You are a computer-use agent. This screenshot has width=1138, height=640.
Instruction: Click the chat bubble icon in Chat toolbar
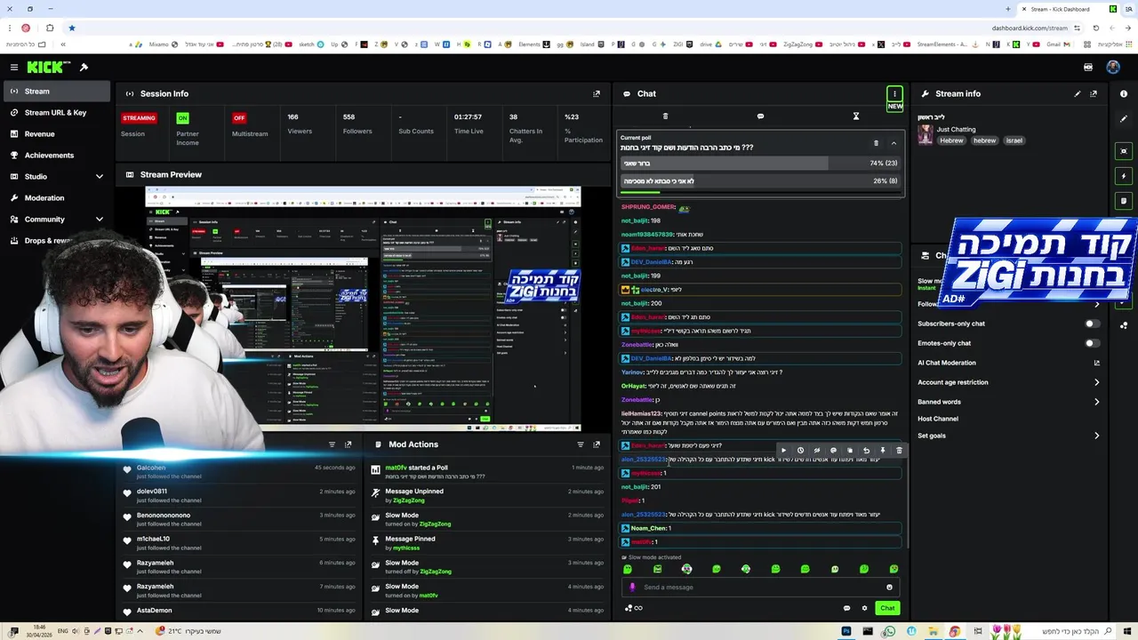pyautogui.click(x=760, y=116)
